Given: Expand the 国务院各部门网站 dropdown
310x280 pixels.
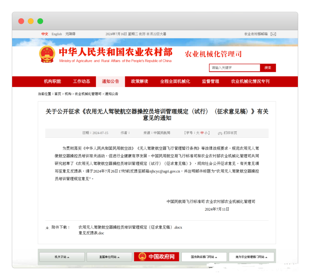Looking at the screenshot, I should point(204,256).
